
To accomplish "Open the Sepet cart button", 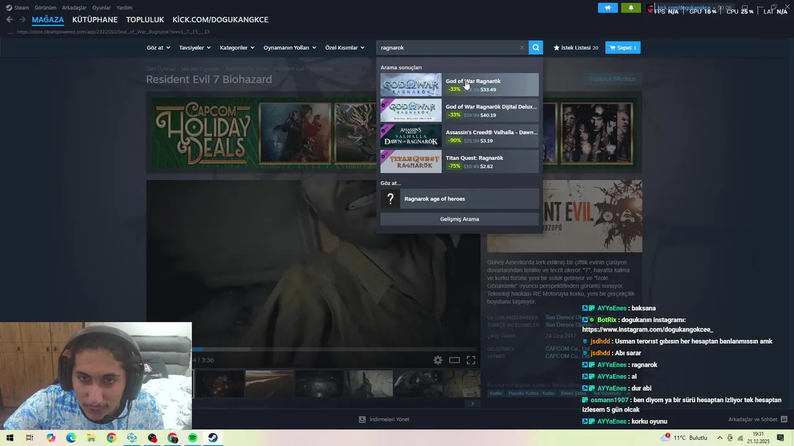I will [623, 48].
